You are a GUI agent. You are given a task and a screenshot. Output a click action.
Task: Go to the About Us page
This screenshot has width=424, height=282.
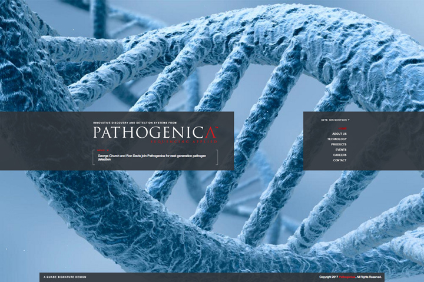[x=339, y=134]
